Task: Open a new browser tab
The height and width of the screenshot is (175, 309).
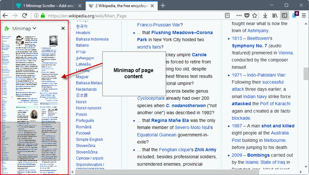Action: point(163,5)
